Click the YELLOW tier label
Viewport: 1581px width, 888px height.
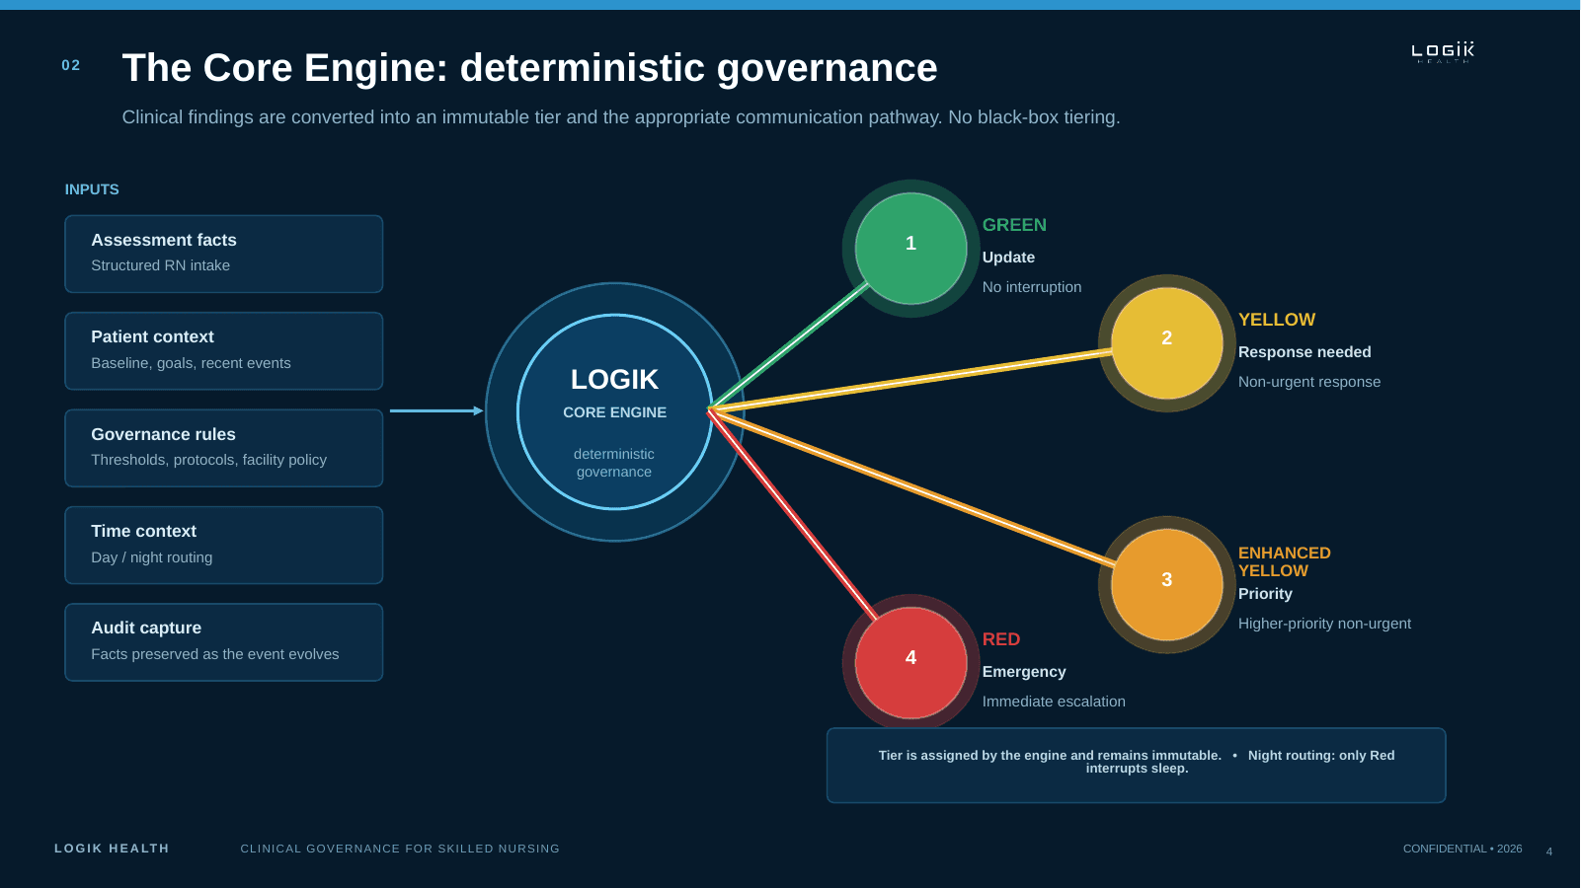point(1277,320)
